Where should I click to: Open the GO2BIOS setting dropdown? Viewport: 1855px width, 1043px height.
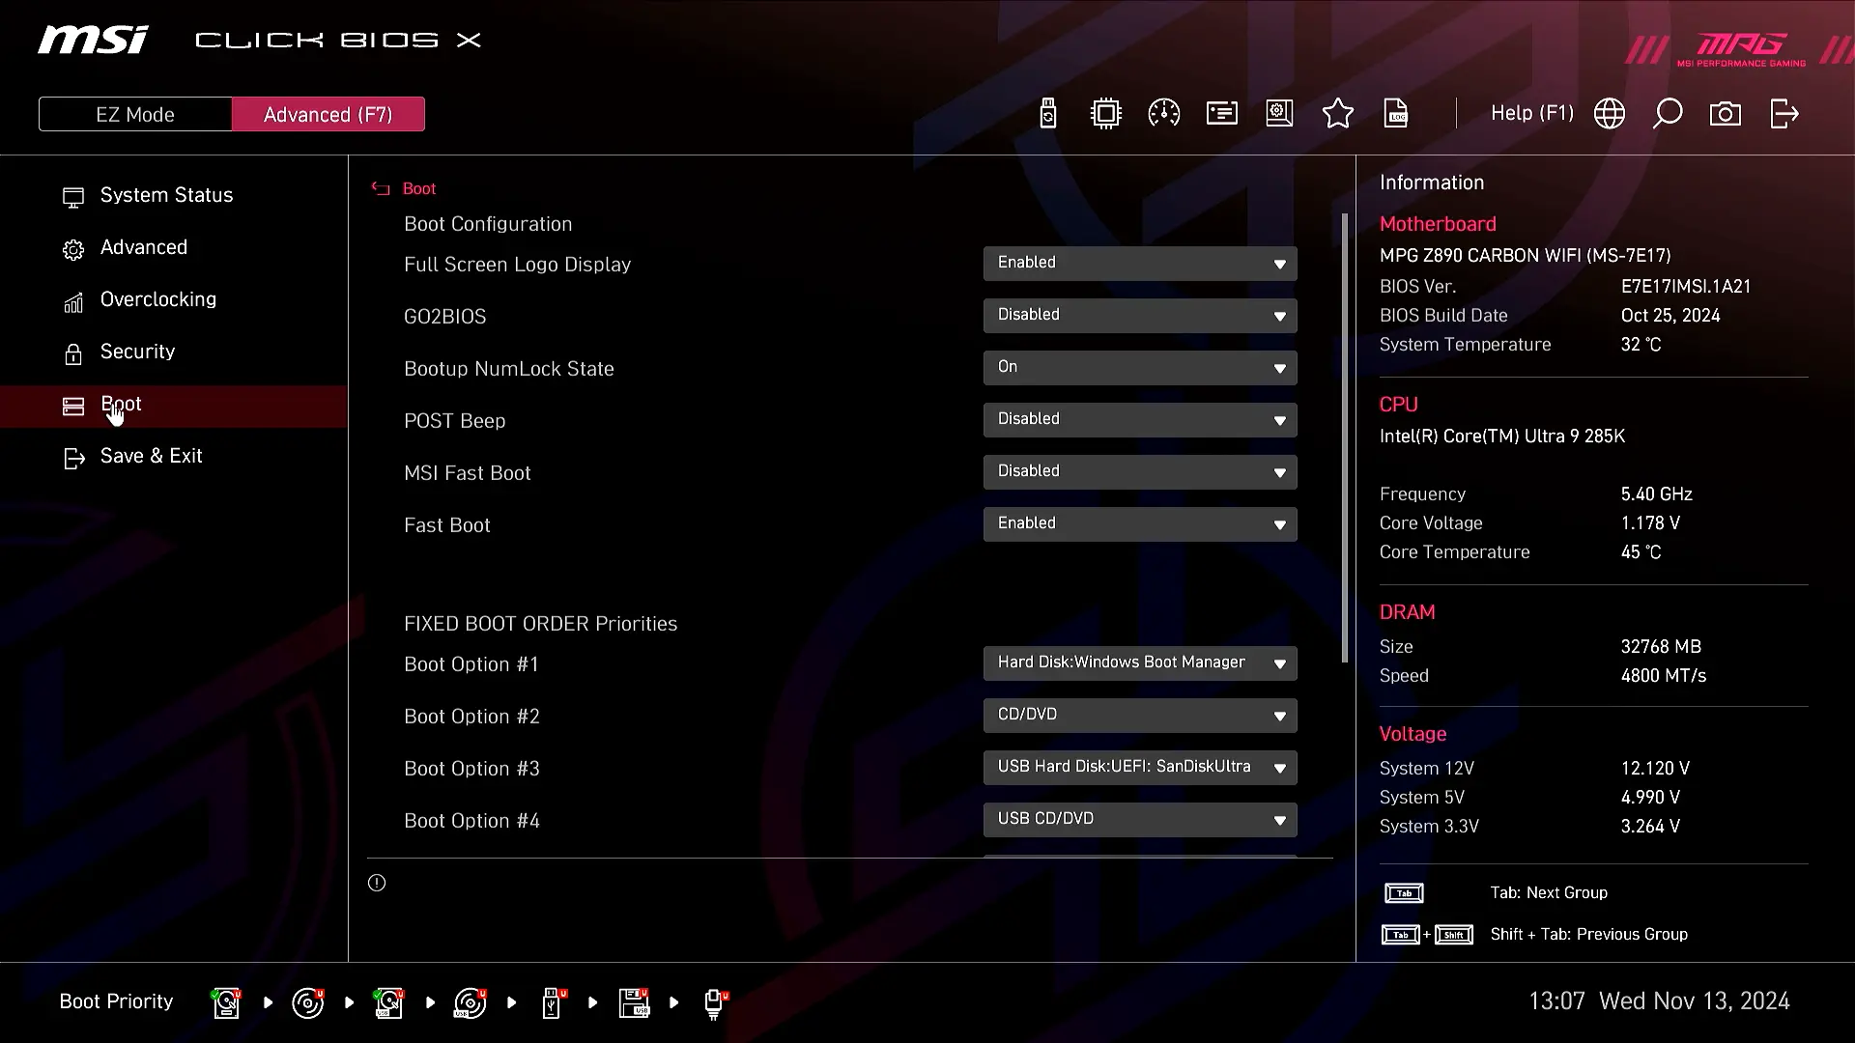(x=1140, y=315)
